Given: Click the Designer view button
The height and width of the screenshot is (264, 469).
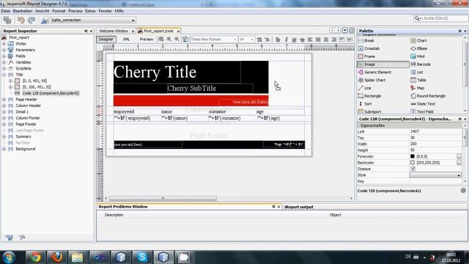Looking at the screenshot, I should pos(106,39).
